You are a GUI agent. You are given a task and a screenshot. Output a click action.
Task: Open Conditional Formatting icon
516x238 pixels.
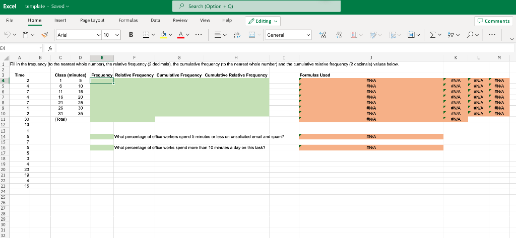coord(354,35)
